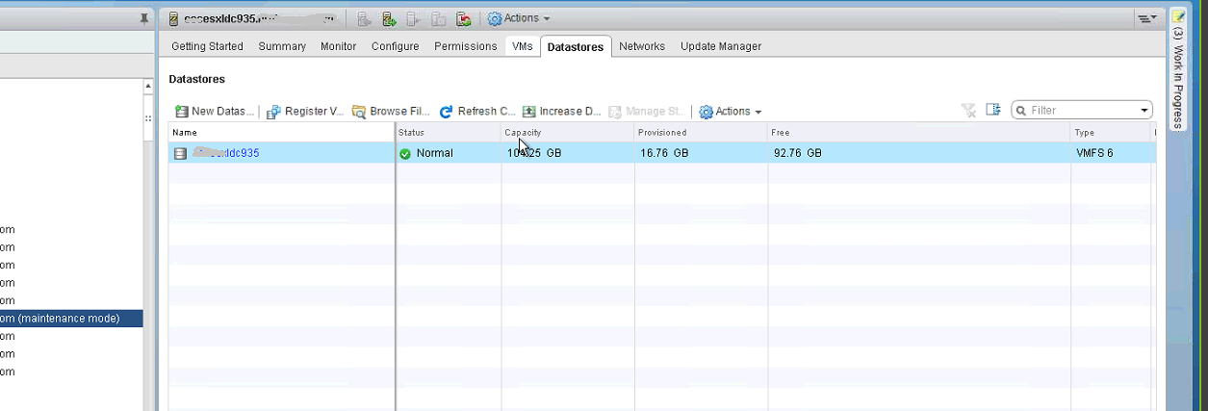Click the greyed-out Manage Storage button
The image size is (1208, 411).
point(647,112)
